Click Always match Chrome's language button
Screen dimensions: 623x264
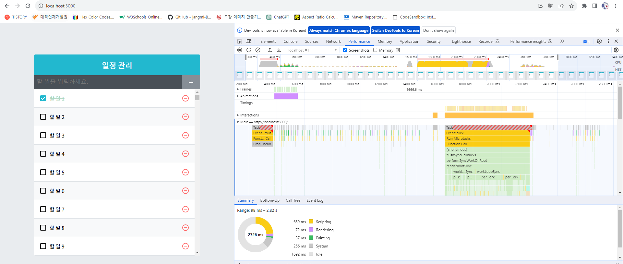pos(339,30)
